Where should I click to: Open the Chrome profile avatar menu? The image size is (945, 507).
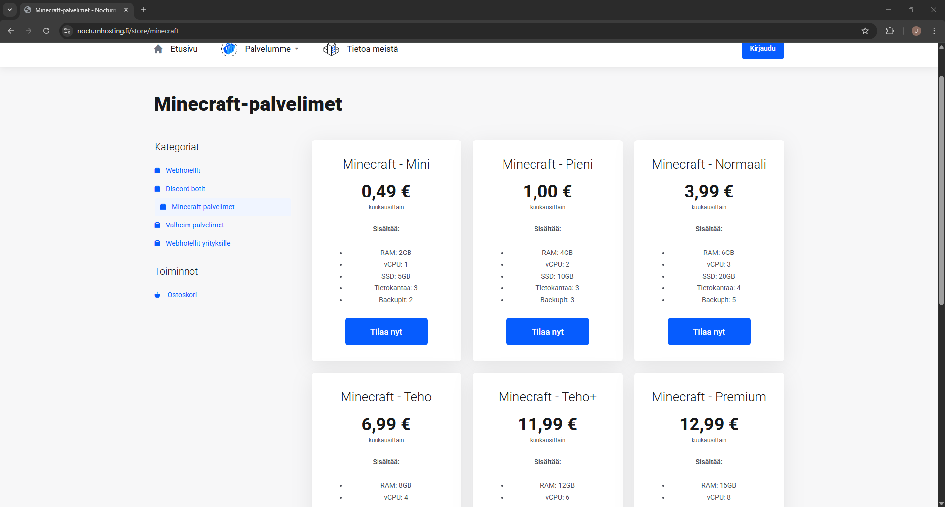point(916,31)
